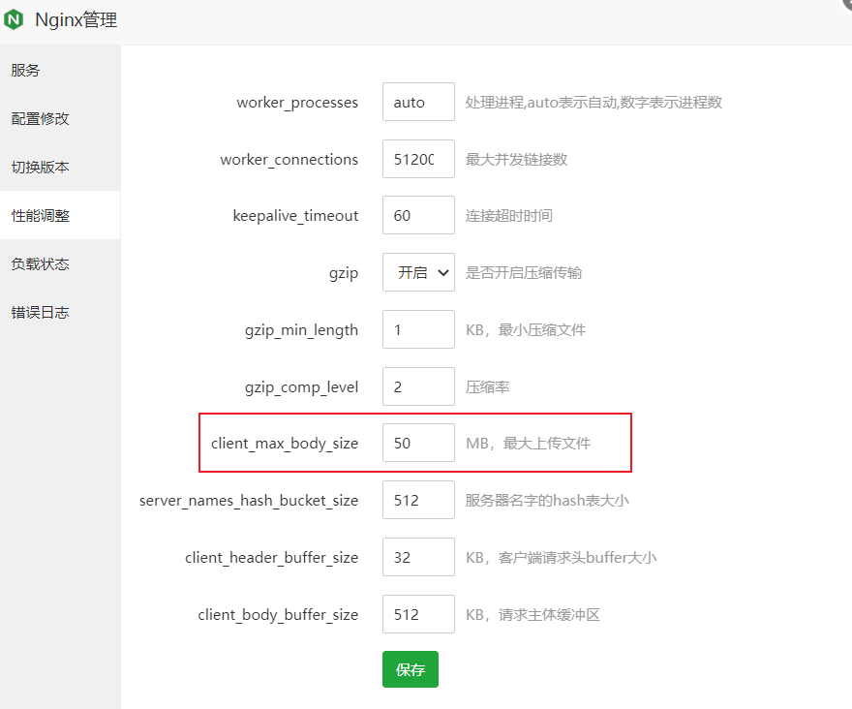Click the Nginx logo icon
Image resolution: width=852 pixels, height=709 pixels.
pos(14,19)
